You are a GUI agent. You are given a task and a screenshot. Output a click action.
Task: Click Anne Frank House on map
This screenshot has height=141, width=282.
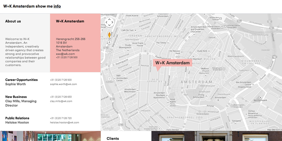pyautogui.click(x=138, y=44)
